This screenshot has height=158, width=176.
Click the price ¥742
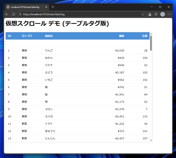[x=121, y=87]
